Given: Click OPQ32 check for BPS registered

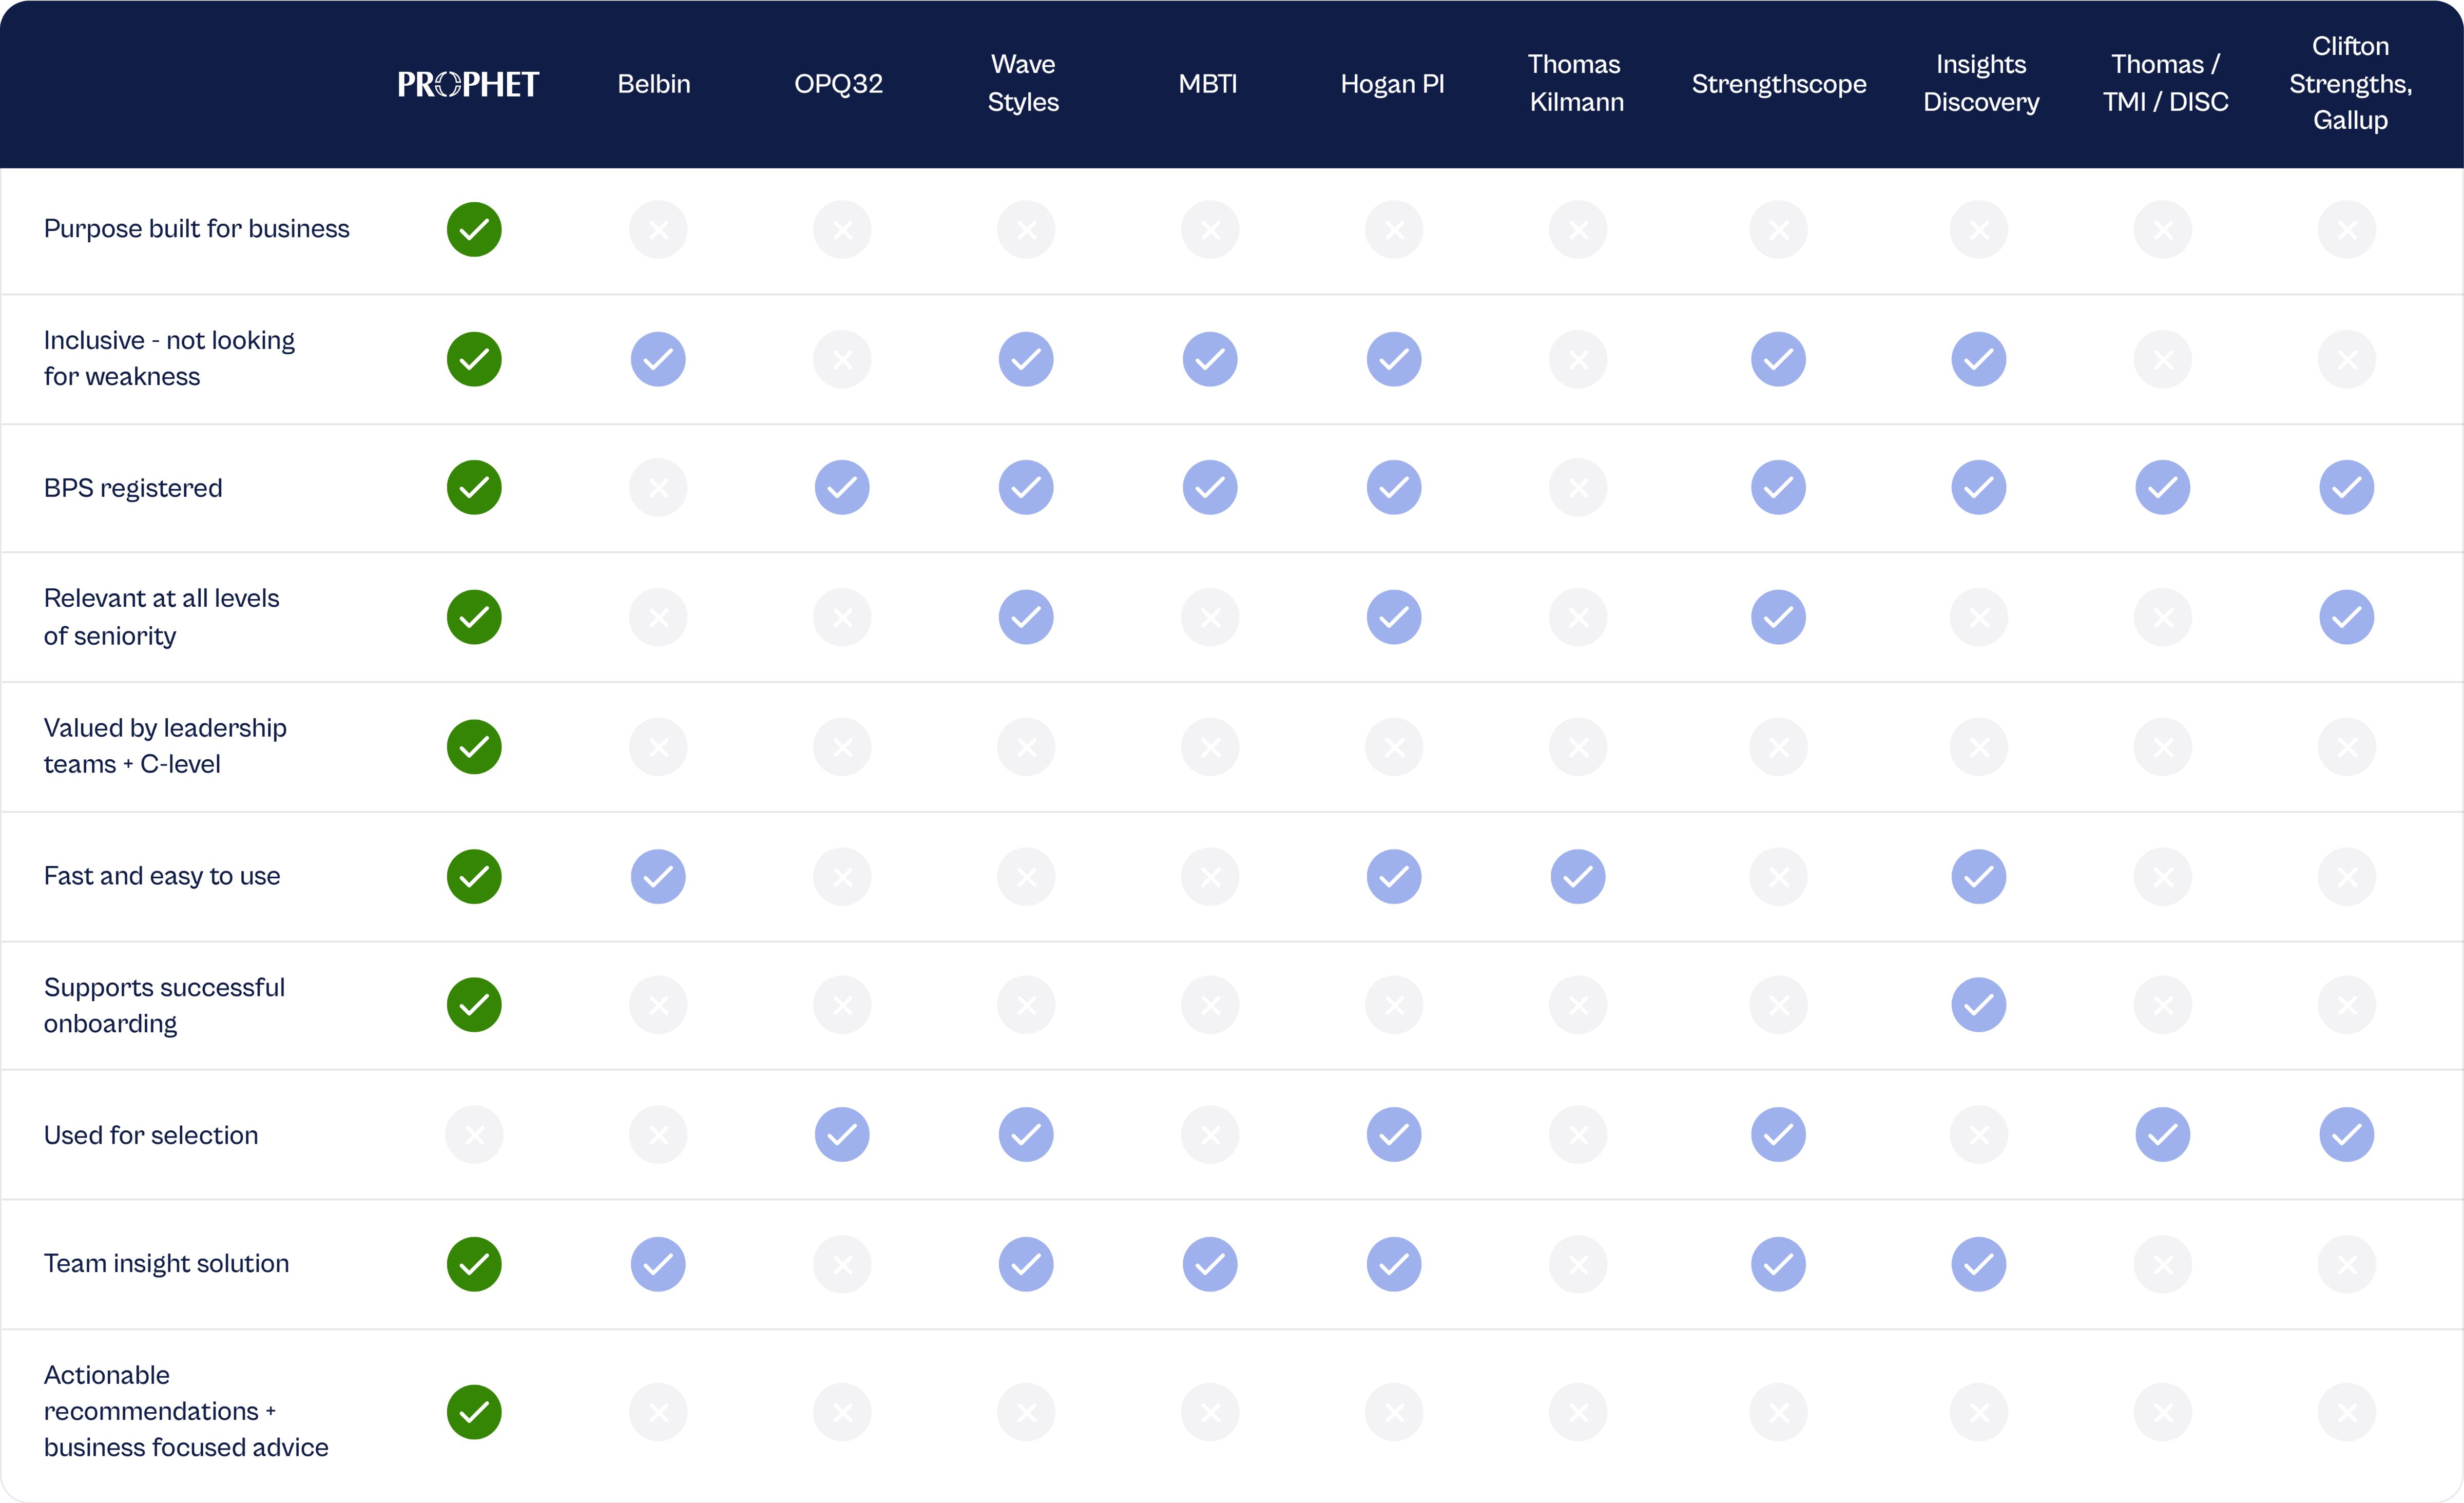Looking at the screenshot, I should 842,488.
